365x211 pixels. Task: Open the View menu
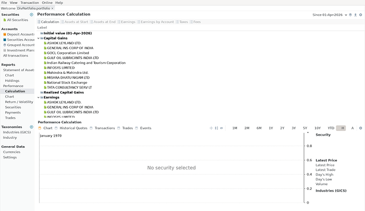(x=14, y=3)
